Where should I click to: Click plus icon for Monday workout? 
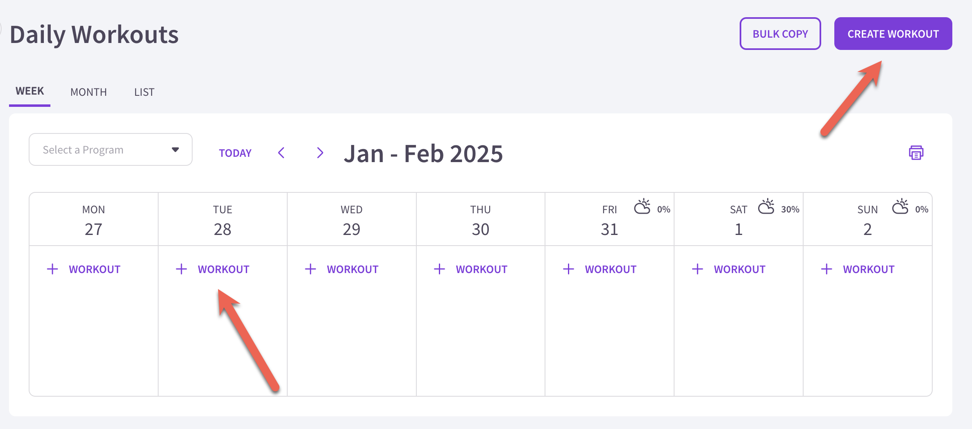point(52,269)
